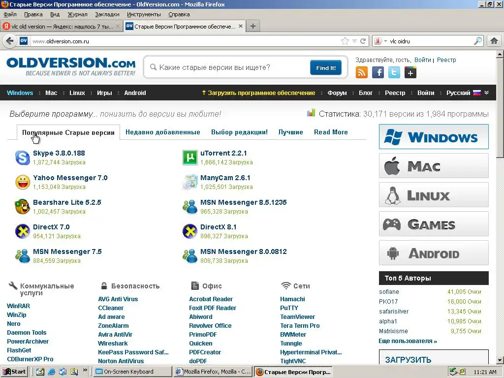Open the Acrobat Reader link
The height and width of the screenshot is (378, 504).
(211, 299)
